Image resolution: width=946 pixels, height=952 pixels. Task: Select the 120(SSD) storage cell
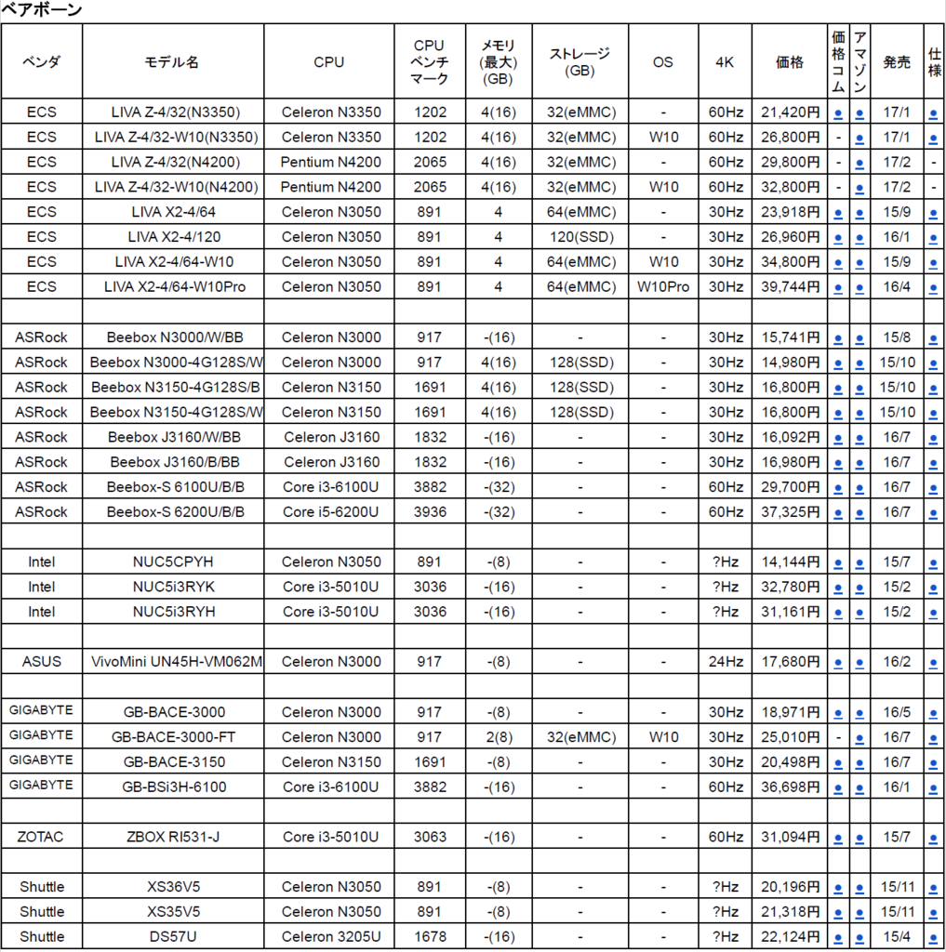pos(581,237)
